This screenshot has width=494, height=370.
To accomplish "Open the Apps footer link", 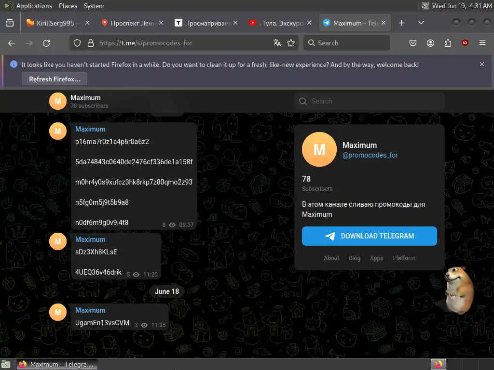I will tap(376, 258).
